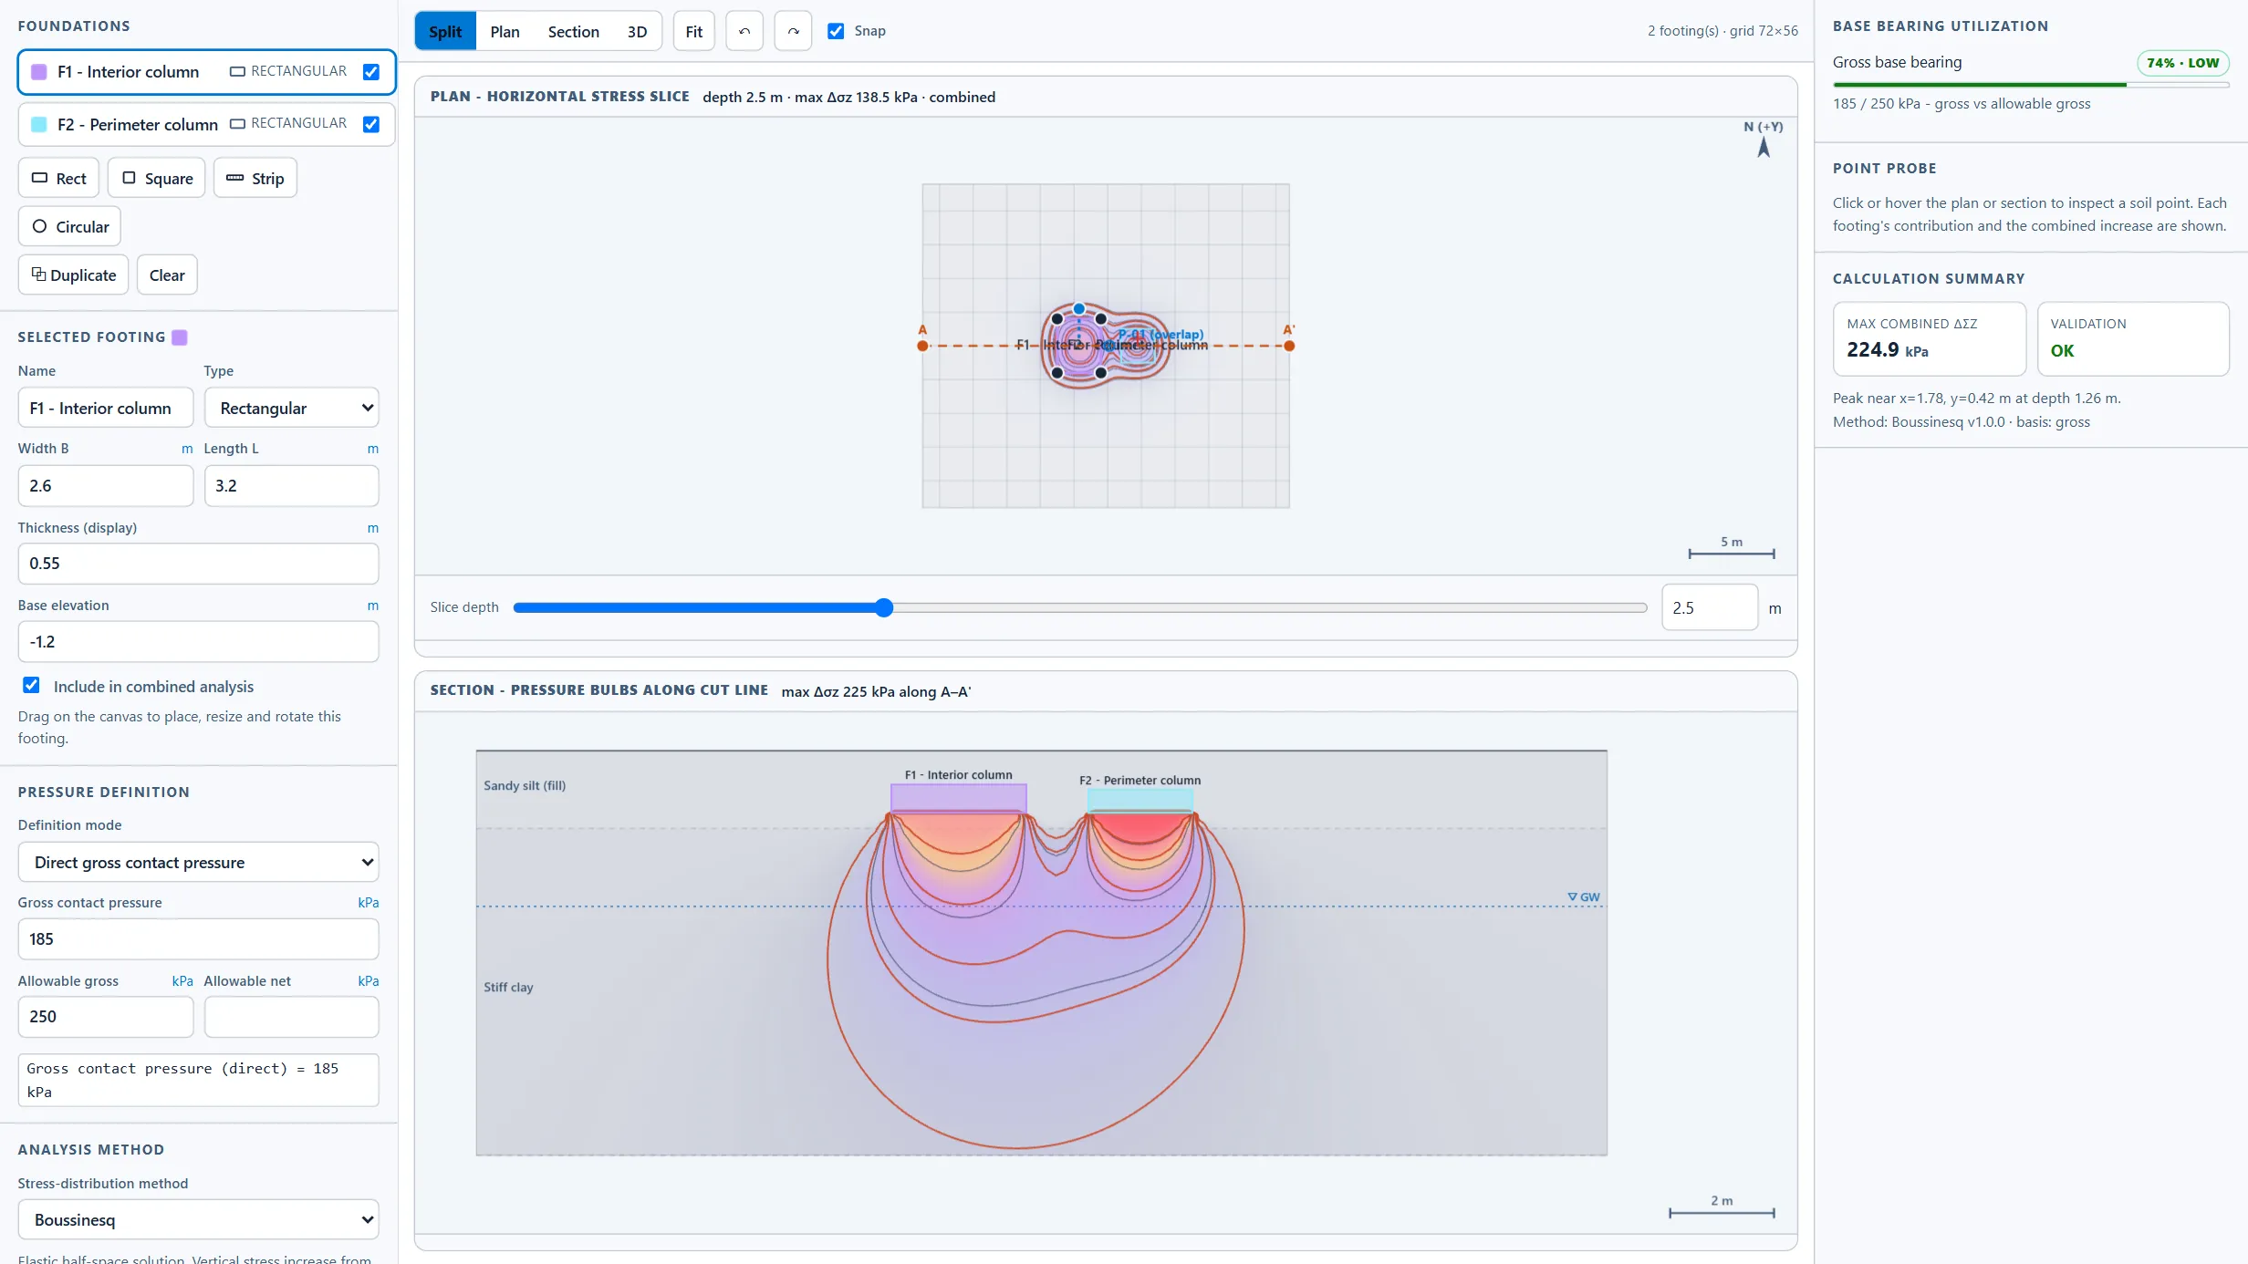
Task: Click the F1 - Interior column footing in section
Action: tap(958, 798)
